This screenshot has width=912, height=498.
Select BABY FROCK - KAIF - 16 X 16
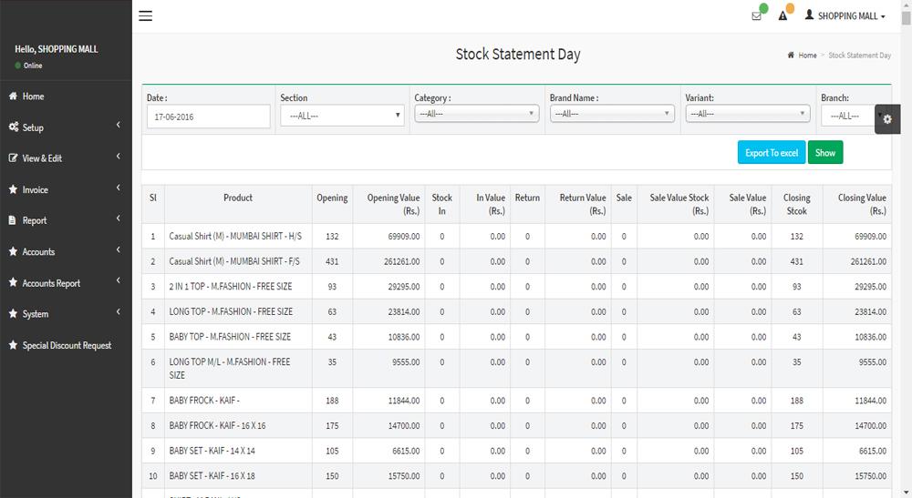click(x=217, y=425)
